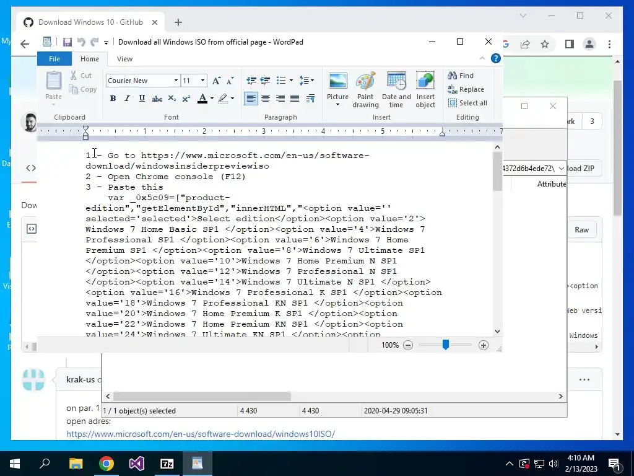Viewport: 634px width, 476px height.
Task: Open the Picture dropdown arrow
Action: 337,105
